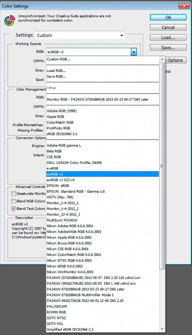This screenshot has height=335, width=192.
Task: Pick Monitor RGB - PA241W profile entry
Action: point(103,99)
